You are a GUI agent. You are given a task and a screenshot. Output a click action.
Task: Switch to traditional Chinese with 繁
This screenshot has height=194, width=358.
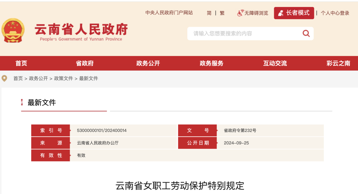point(221,13)
